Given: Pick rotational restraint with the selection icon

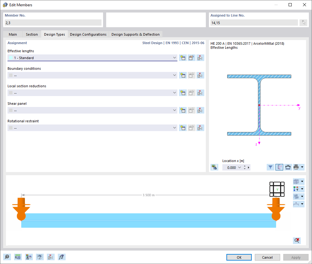Looking at the screenshot, I should (x=200, y=128).
